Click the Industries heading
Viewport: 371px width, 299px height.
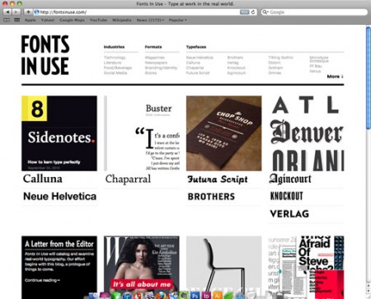pyautogui.click(x=114, y=47)
